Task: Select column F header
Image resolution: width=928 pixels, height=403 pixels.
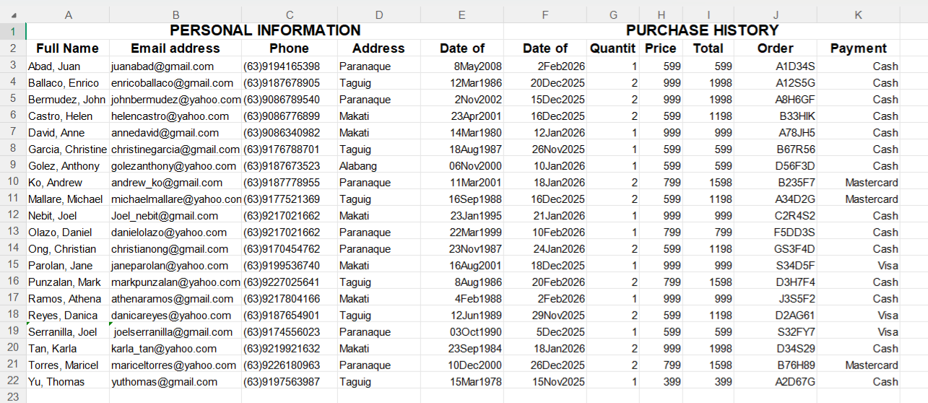Action: point(545,14)
